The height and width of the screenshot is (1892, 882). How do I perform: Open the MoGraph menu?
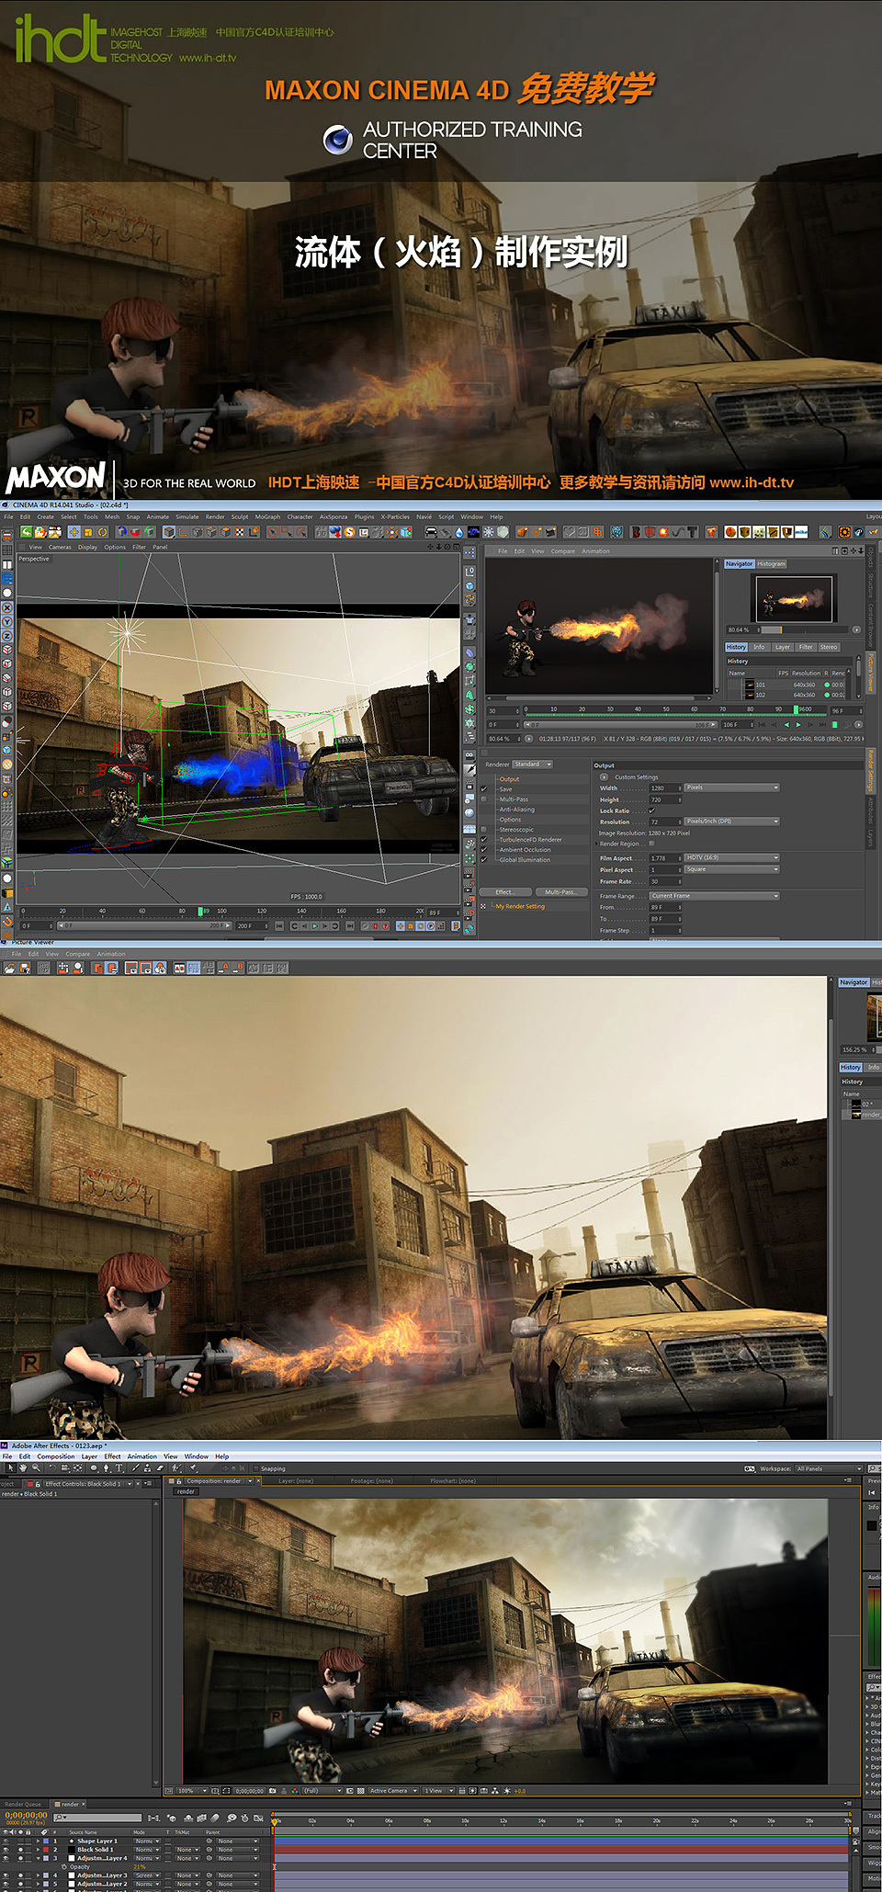(x=267, y=516)
